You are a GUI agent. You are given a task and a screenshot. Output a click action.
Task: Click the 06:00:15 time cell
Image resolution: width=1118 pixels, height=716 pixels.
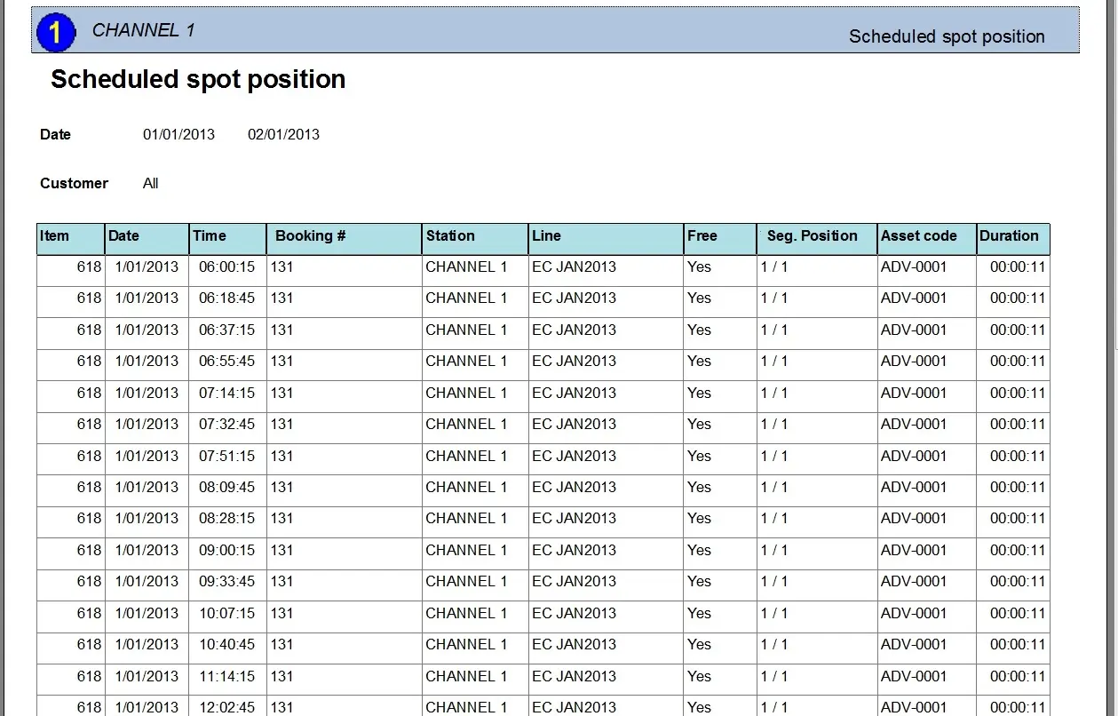(226, 267)
